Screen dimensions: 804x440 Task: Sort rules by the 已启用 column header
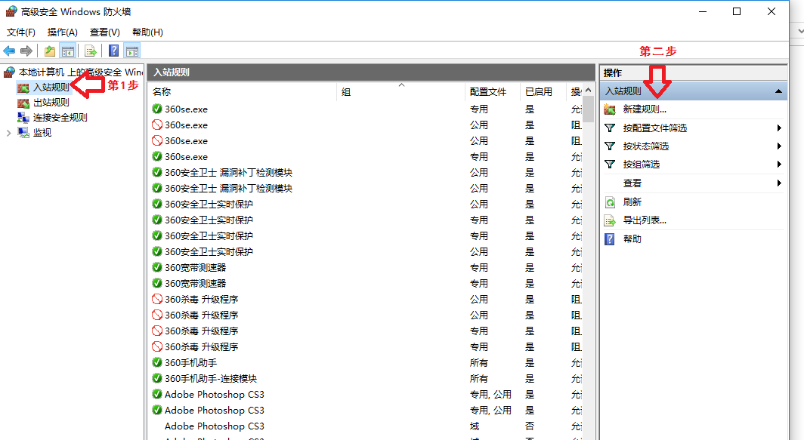tap(538, 91)
